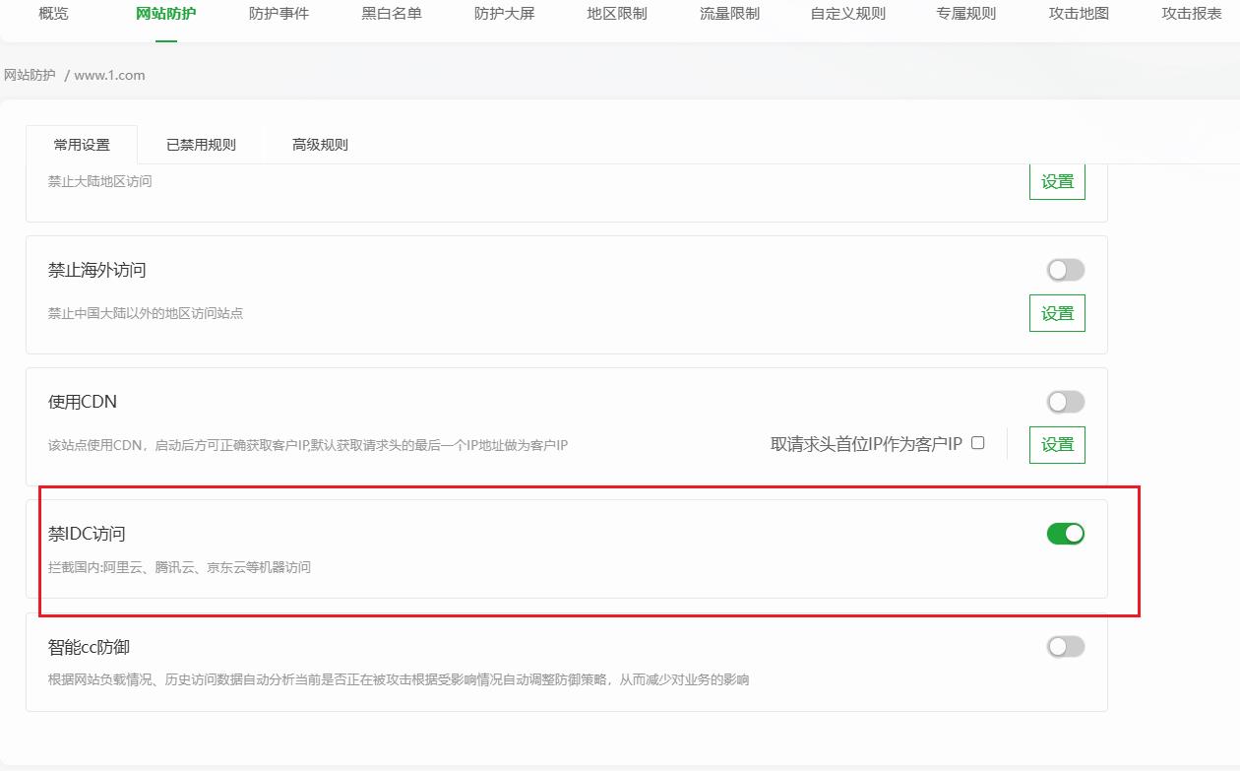开启禁止海外访问开关
The height and width of the screenshot is (771, 1240).
pyautogui.click(x=1065, y=269)
